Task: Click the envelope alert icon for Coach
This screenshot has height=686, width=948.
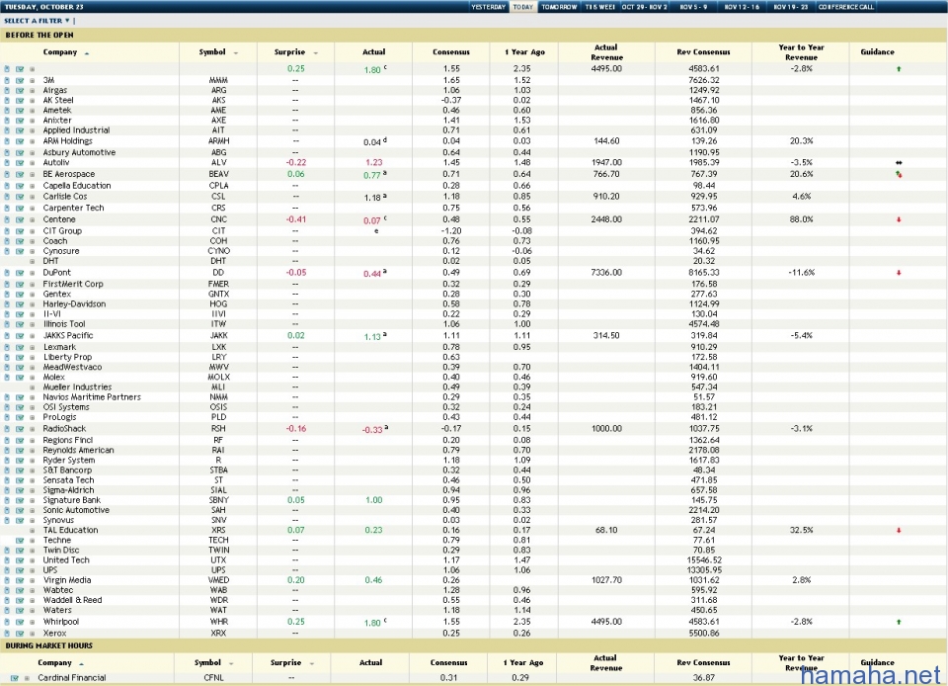Action: [20, 241]
